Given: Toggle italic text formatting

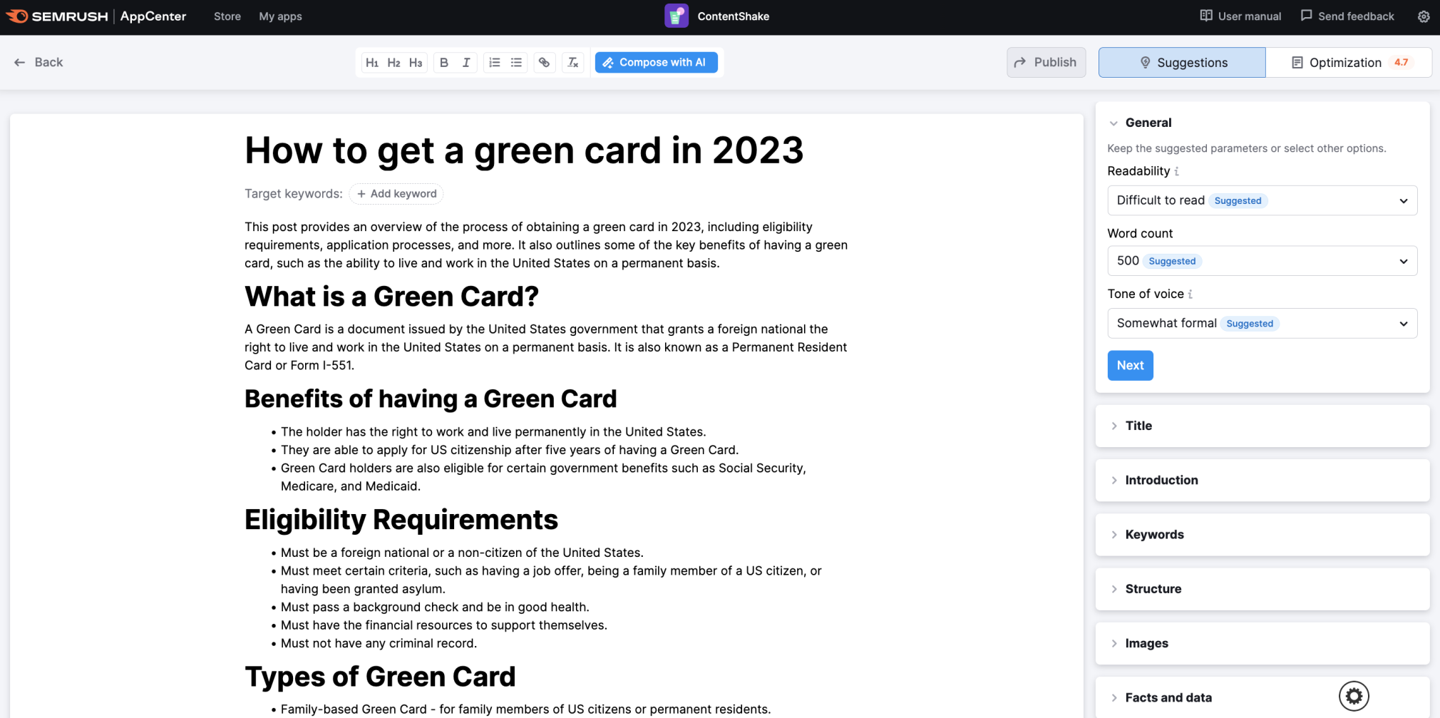Looking at the screenshot, I should pyautogui.click(x=466, y=63).
